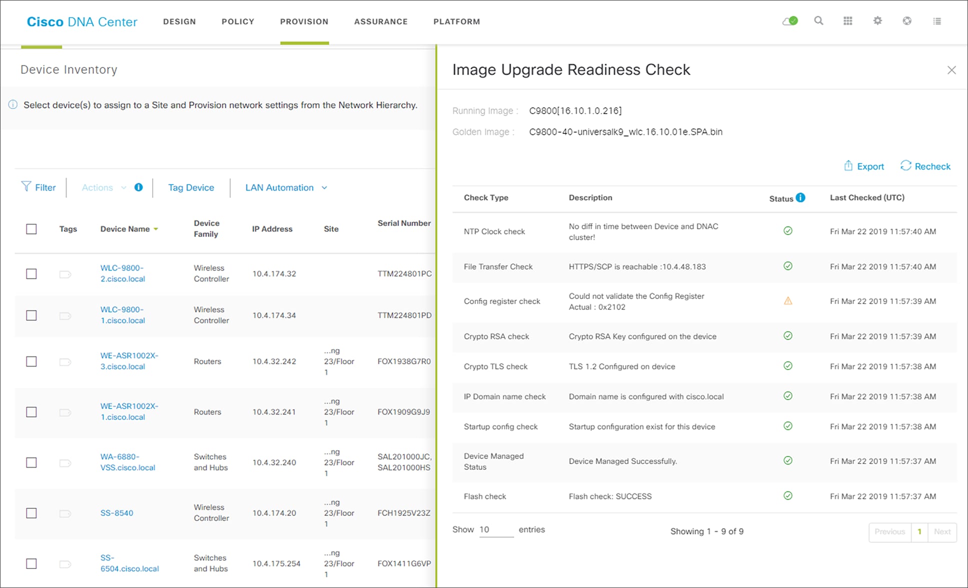Screen dimensions: 968x588
Task: Click the warning icon for Config register check
Action: pos(788,300)
